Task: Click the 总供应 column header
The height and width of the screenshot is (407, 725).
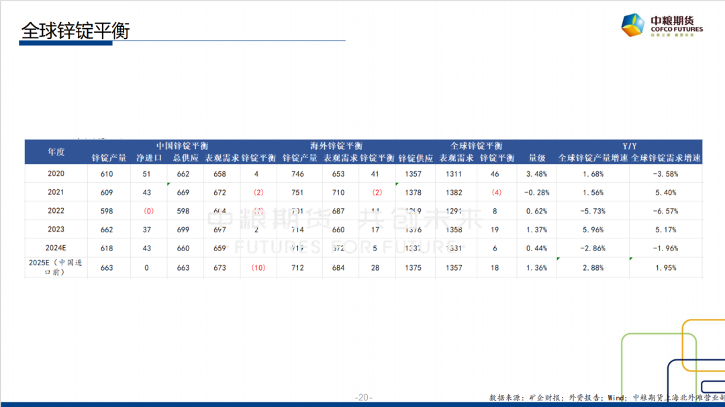Action: pyautogui.click(x=185, y=158)
